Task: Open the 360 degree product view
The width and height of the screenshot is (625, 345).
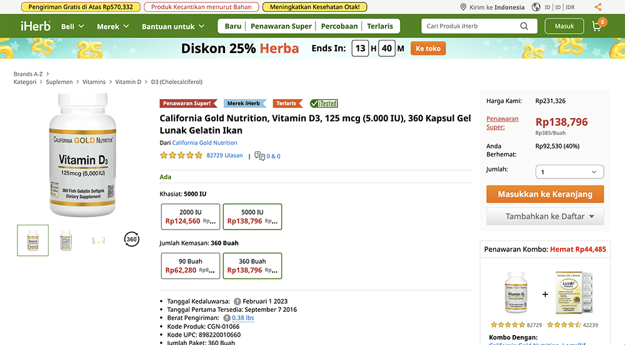Action: tap(132, 240)
